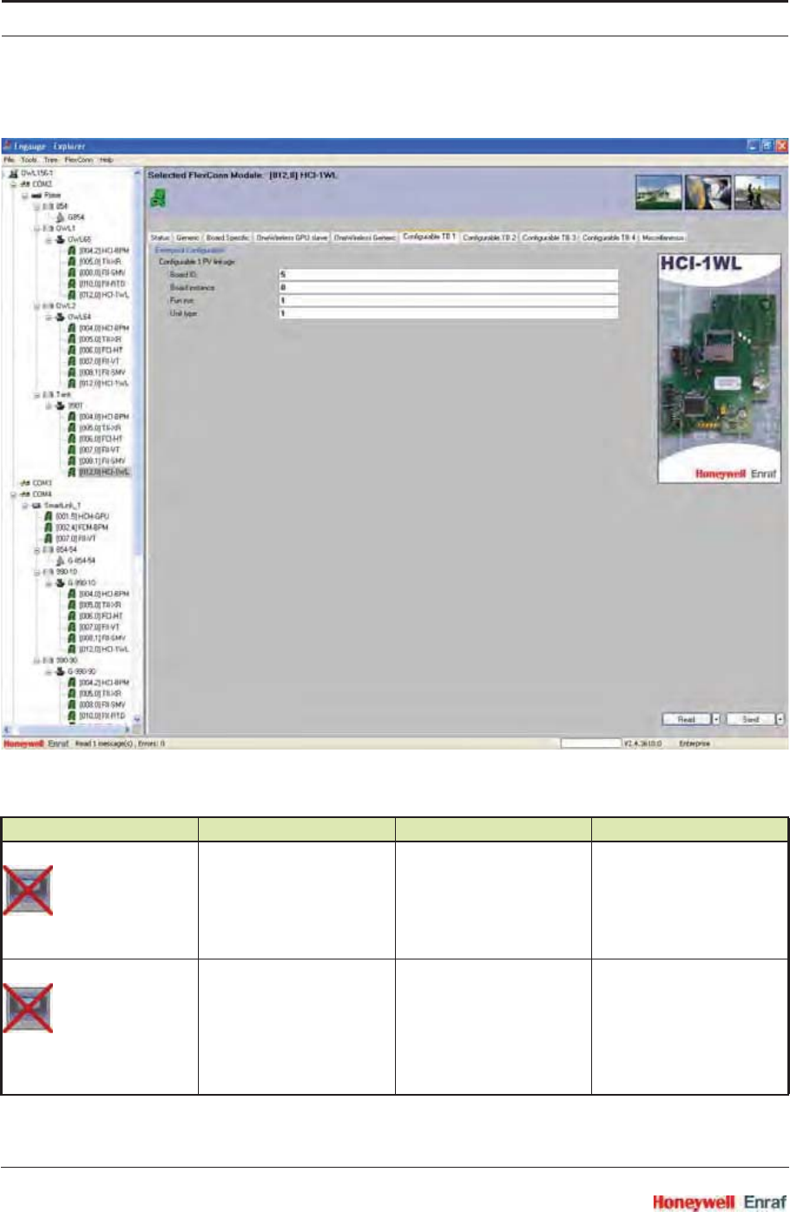This screenshot has width=790, height=1218.
Task: Click the Board ID input field
Action: (448, 274)
